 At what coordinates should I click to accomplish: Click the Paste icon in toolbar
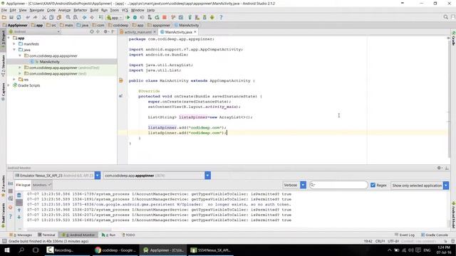pyautogui.click(x=59, y=17)
